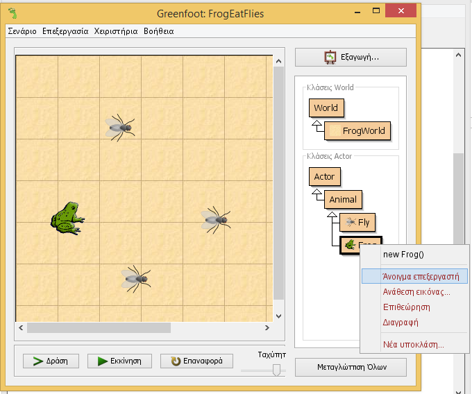
Task: Open the Βοήθεια menu
Action: [x=159, y=31]
